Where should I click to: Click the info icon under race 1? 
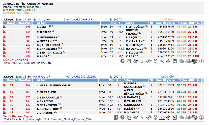pyautogui.click(x=201, y=61)
